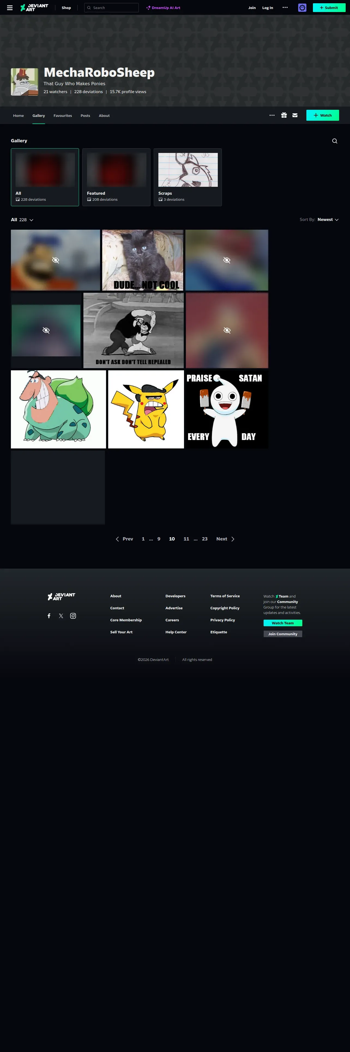Click Join in the header

(252, 8)
